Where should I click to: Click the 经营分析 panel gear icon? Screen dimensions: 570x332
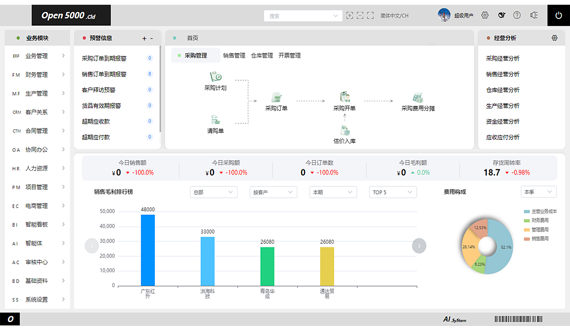click(554, 38)
